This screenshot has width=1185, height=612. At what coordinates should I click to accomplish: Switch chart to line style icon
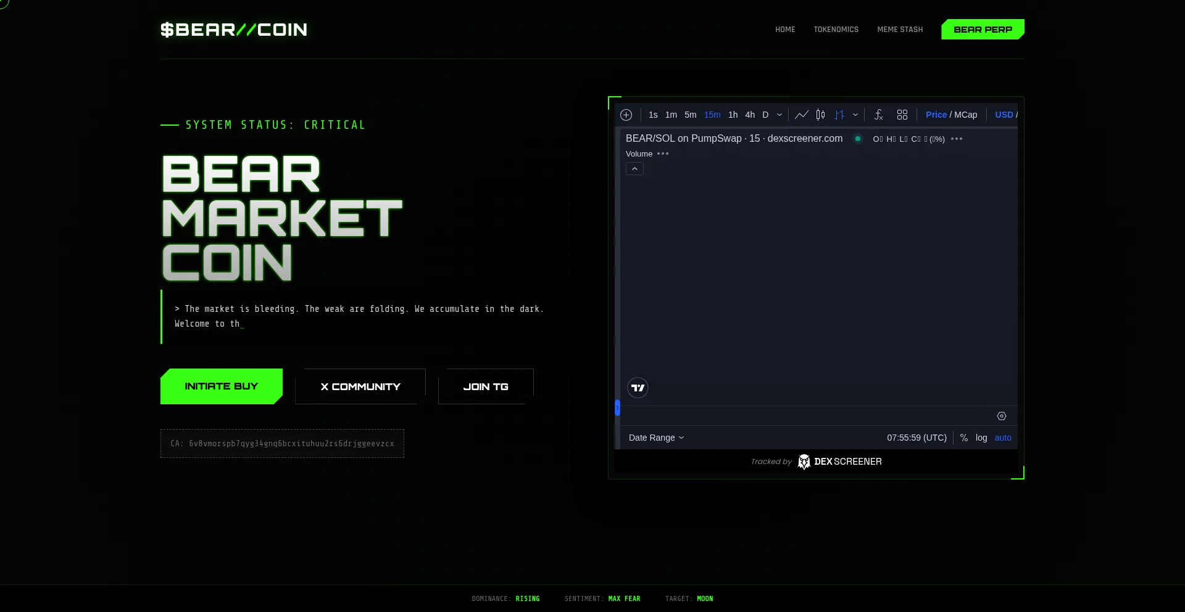pos(801,115)
